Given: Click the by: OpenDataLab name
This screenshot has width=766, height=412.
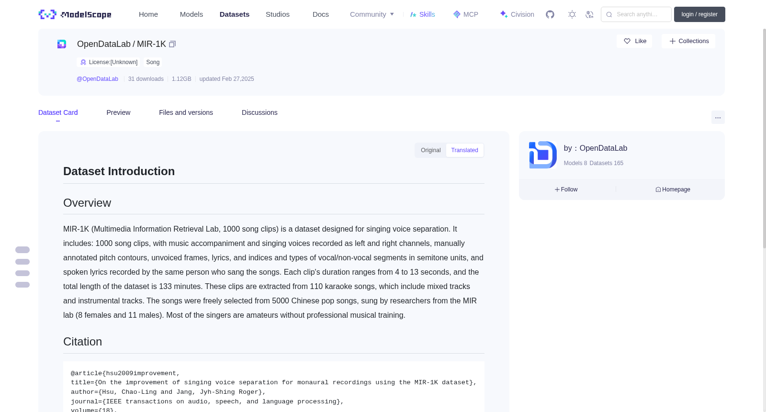Looking at the screenshot, I should 596,148.
